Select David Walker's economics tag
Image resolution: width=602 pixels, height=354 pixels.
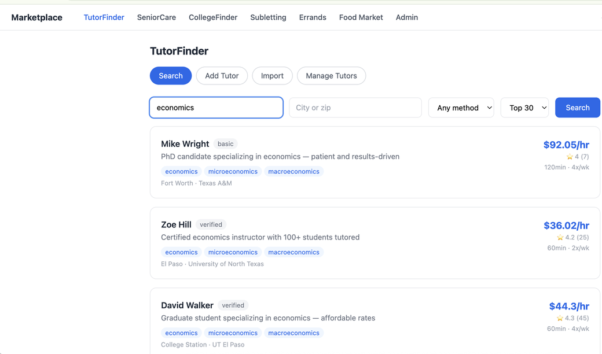point(181,333)
